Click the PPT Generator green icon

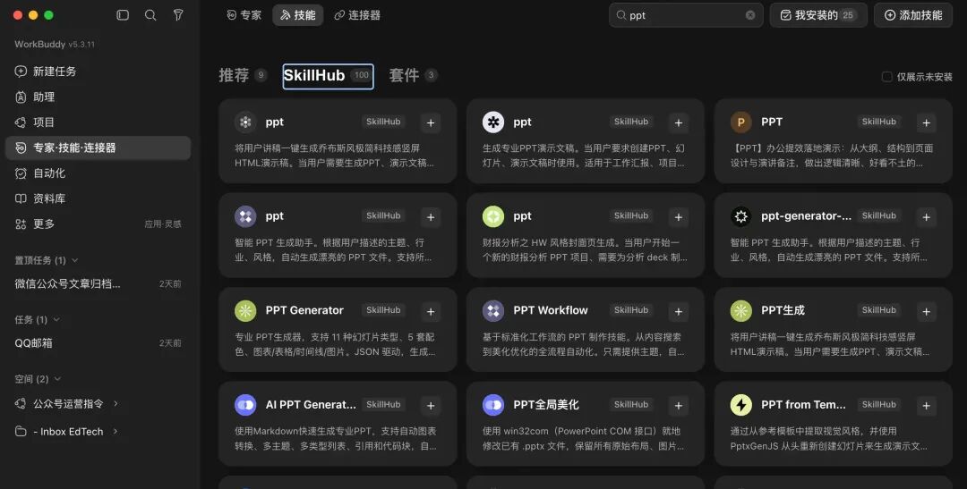(245, 310)
